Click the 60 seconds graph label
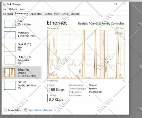This screenshot has width=142, height=118. (53, 80)
